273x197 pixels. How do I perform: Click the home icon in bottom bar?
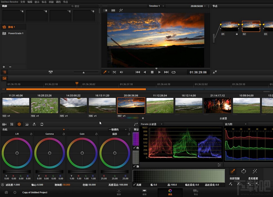6,192
